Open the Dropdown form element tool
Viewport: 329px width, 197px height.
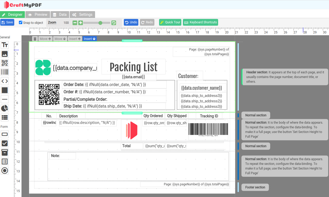pyautogui.click(x=4, y=152)
